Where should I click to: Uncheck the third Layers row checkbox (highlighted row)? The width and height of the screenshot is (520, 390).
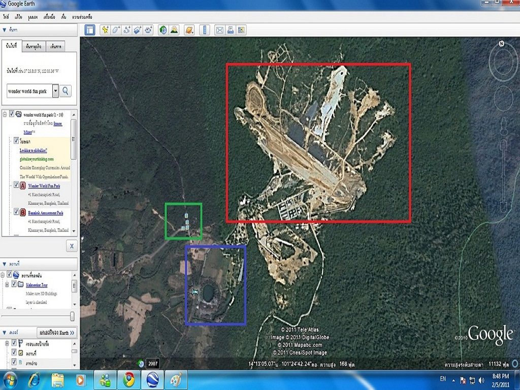(14, 362)
